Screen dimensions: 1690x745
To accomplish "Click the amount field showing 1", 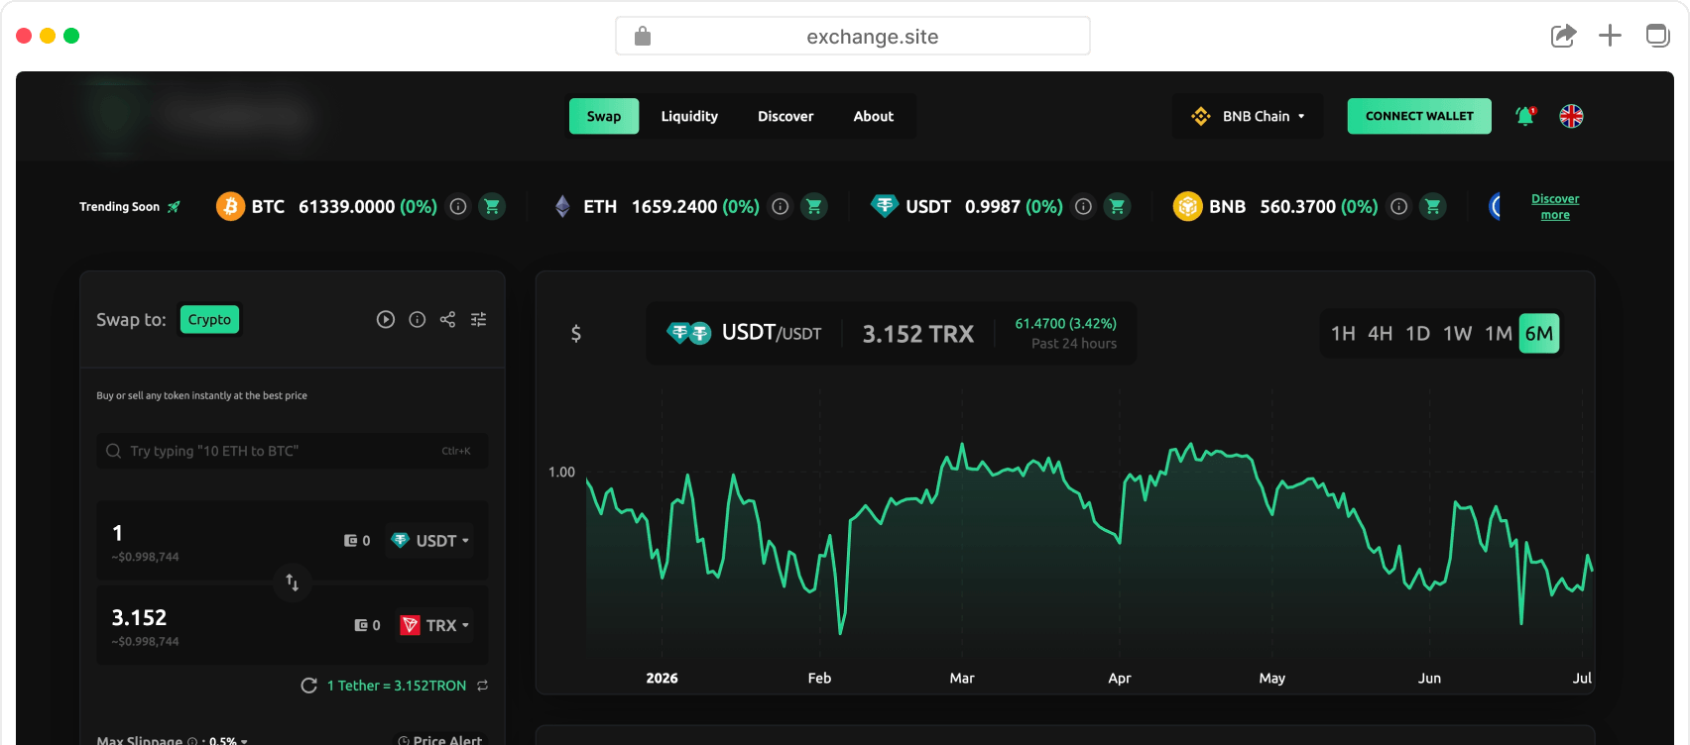I will 118,533.
